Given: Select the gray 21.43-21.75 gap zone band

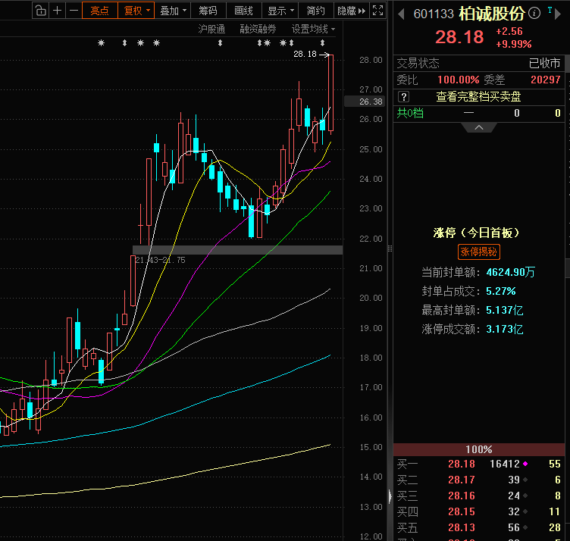Looking at the screenshot, I should [x=237, y=250].
